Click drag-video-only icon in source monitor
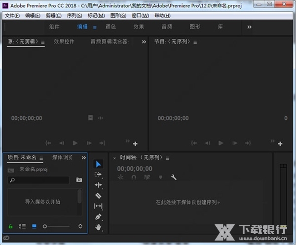The image size is (296, 245). 90,118
